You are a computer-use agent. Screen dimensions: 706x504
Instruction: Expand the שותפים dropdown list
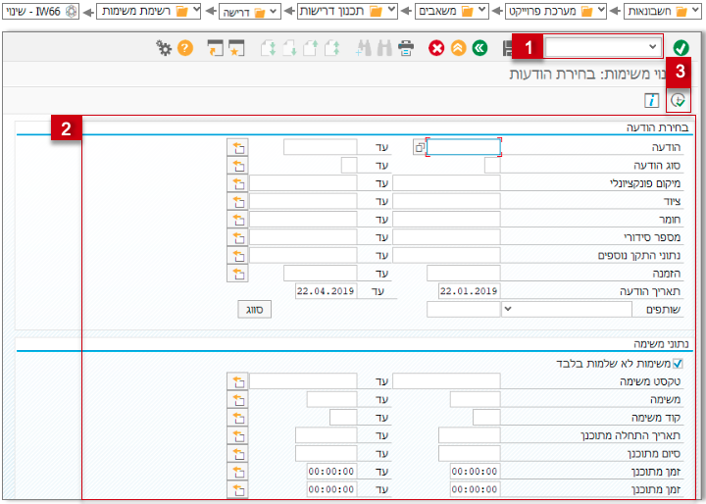pyautogui.click(x=507, y=309)
